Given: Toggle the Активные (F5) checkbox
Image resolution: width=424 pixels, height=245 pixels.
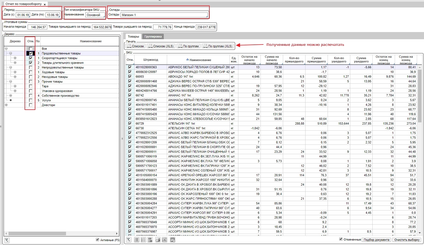Looking at the screenshot, I should (98, 240).
